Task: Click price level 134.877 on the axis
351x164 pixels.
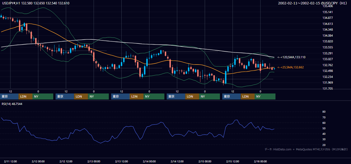Action: (x=328, y=18)
